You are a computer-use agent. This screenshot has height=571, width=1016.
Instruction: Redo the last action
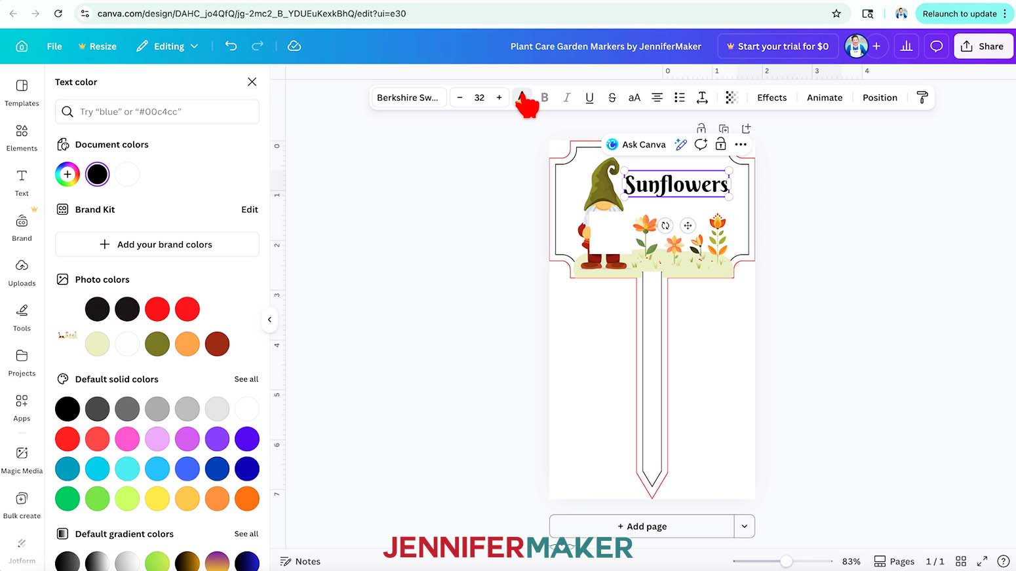coord(258,46)
